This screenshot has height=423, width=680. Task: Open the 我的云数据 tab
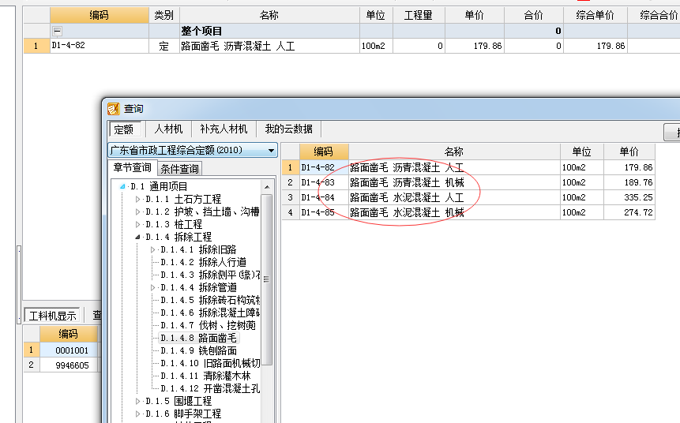289,129
